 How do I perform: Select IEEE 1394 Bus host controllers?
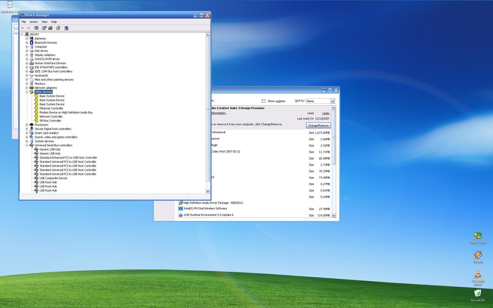click(53, 71)
